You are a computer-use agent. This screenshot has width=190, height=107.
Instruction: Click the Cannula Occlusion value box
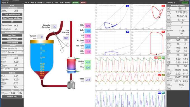pyautogui.click(x=54, y=26)
